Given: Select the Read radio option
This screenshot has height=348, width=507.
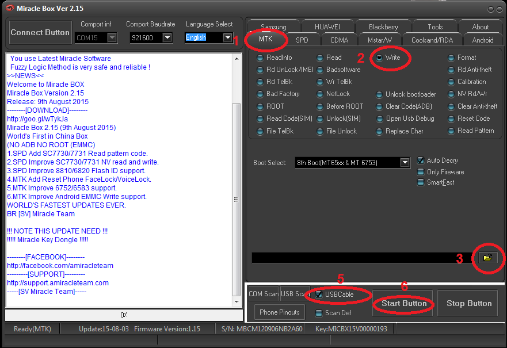Looking at the screenshot, I should pyautogui.click(x=329, y=58).
